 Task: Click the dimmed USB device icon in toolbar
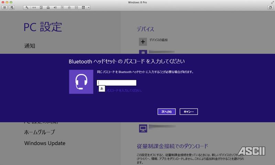pos(69,8)
